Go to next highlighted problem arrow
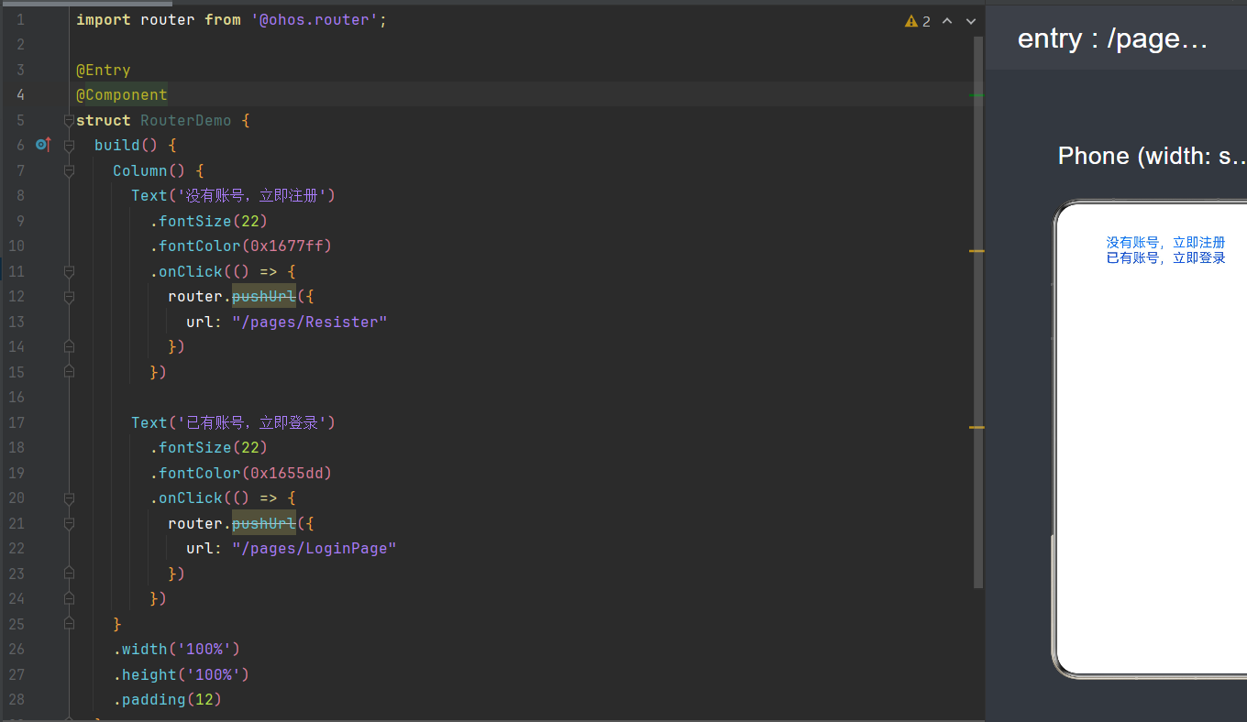Image resolution: width=1247 pixels, height=722 pixels. tap(971, 21)
